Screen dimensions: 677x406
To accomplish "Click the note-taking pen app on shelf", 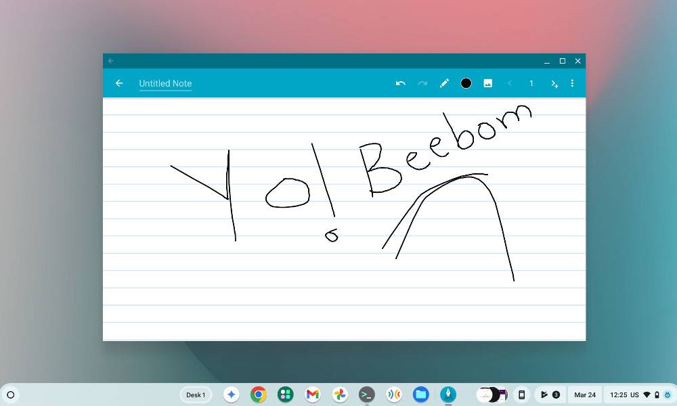I will point(447,394).
